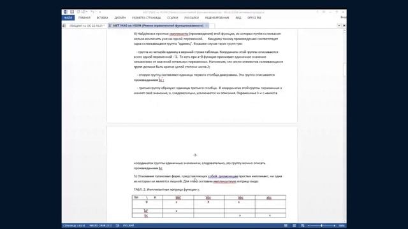The height and width of the screenshot is (229, 408).
Task: Click the underlined word импликанты in first paragraph
Action: pyautogui.click(x=178, y=34)
